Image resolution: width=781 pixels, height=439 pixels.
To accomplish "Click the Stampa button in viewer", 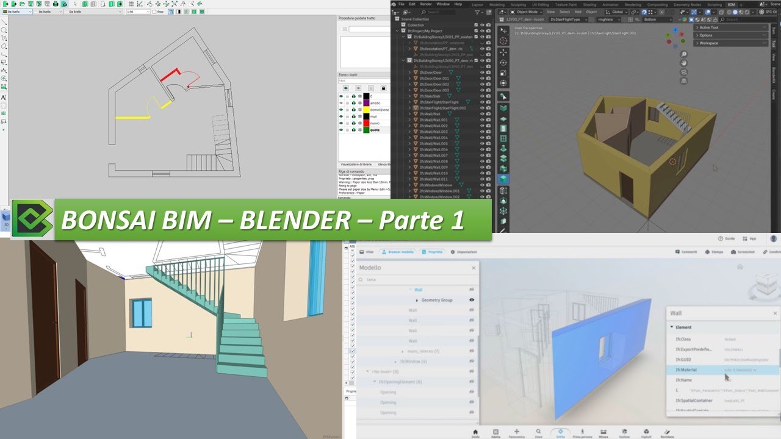I will tap(714, 251).
